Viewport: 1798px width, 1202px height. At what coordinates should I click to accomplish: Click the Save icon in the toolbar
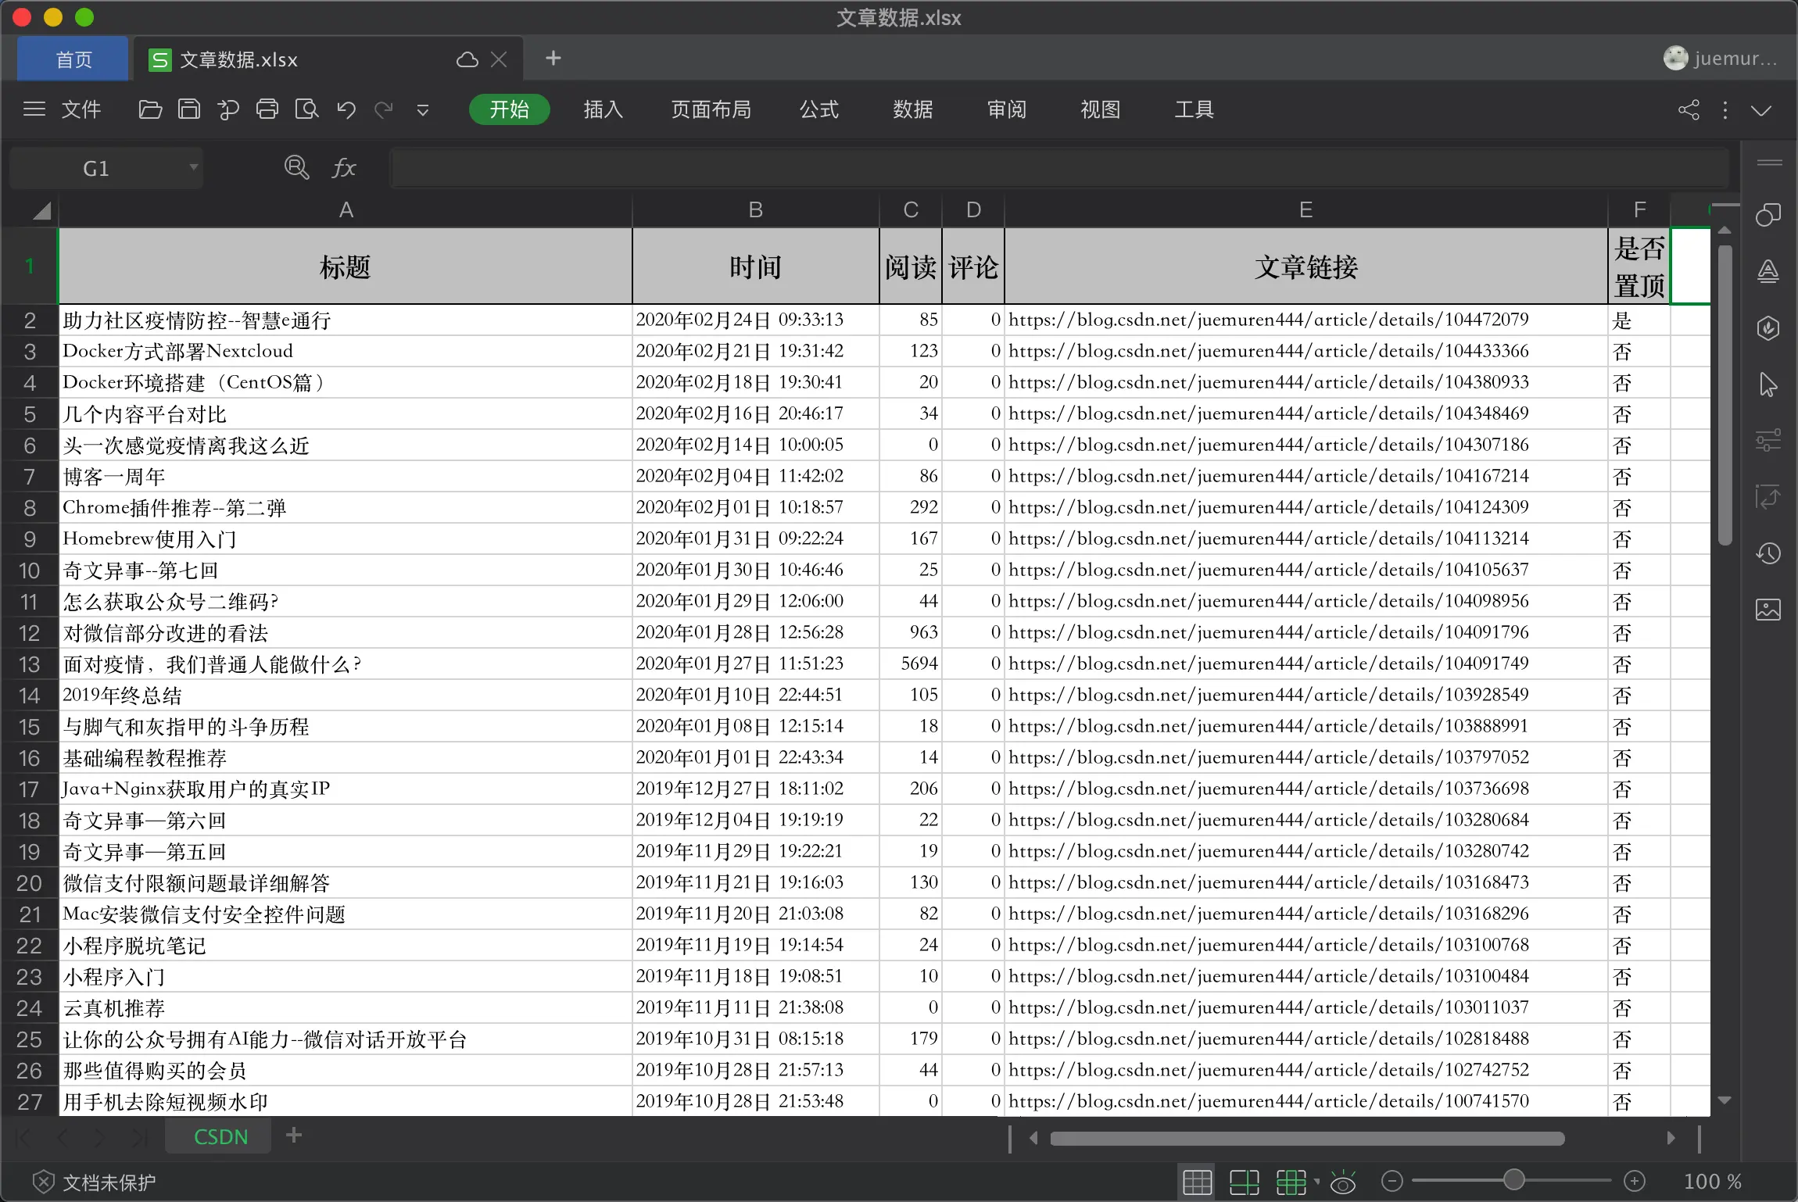pos(188,109)
